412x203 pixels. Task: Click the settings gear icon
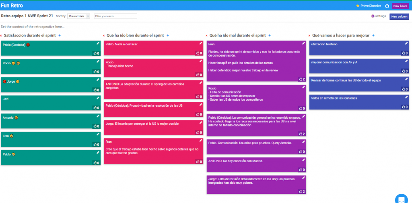tap(373, 16)
